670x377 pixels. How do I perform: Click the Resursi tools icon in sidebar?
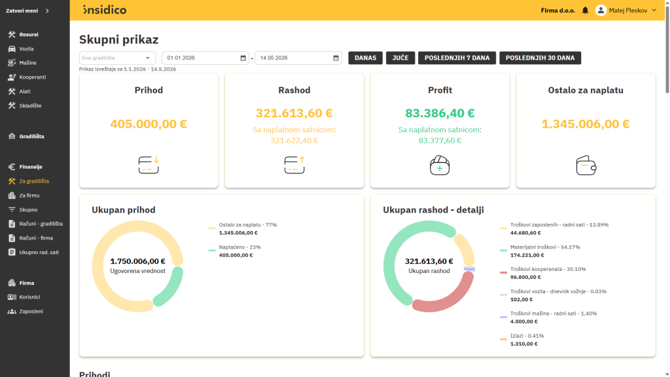tap(12, 34)
